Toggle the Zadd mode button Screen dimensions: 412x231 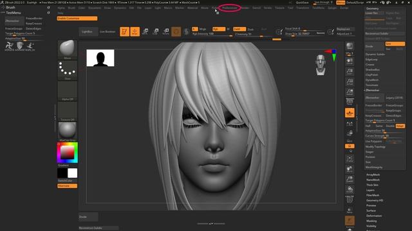click(239, 29)
